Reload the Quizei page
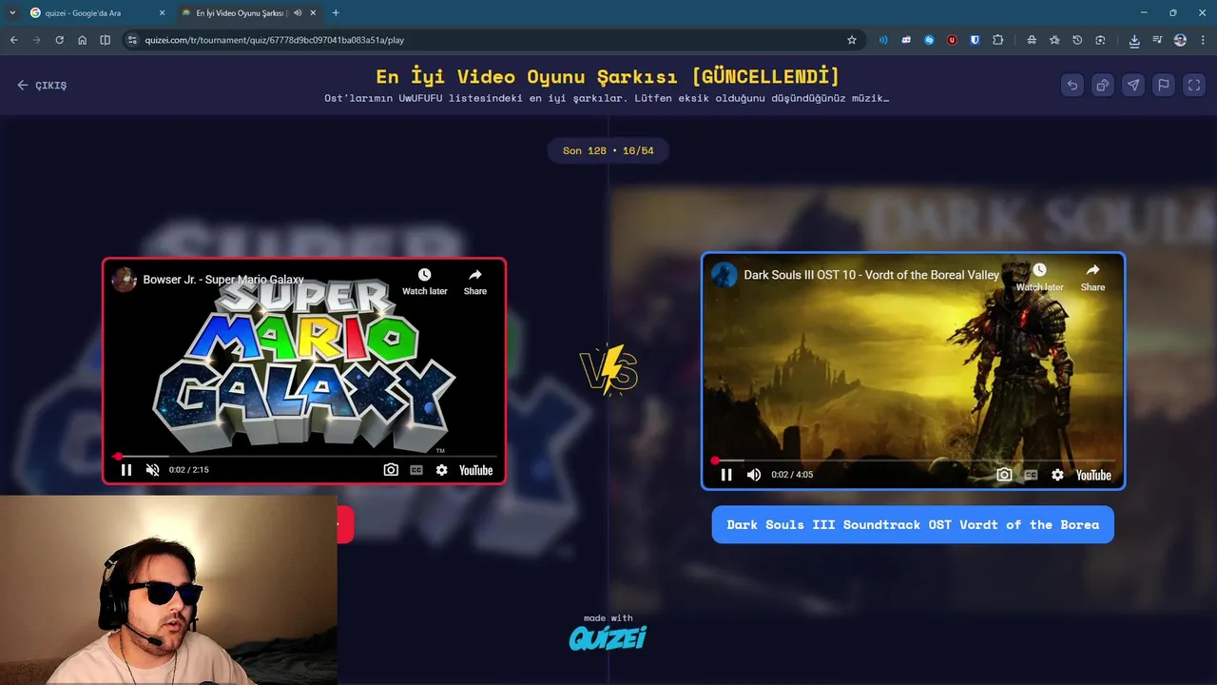1217x685 pixels. tap(59, 40)
